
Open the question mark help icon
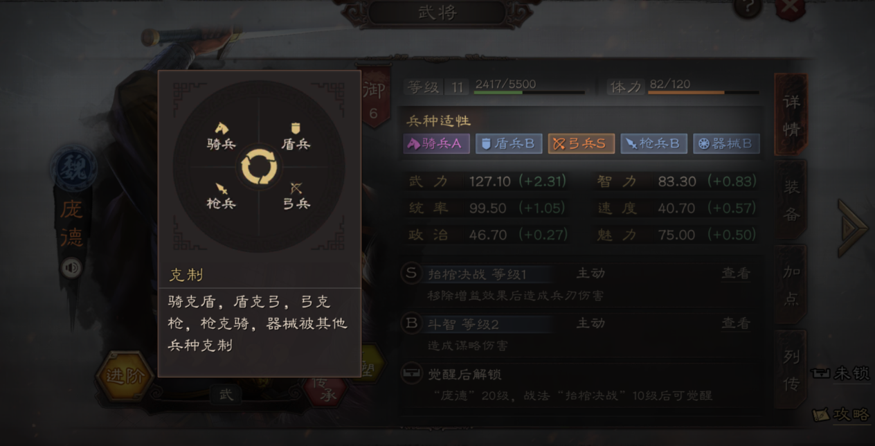(748, 8)
